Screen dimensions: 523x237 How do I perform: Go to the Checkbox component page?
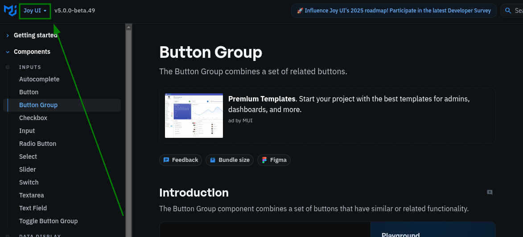pos(33,118)
